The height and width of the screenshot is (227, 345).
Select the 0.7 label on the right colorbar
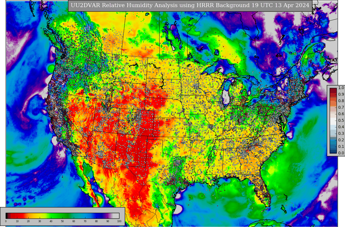point(341,108)
